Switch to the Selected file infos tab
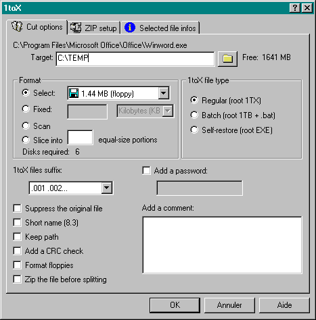The height and width of the screenshot is (320, 316). tap(160, 28)
